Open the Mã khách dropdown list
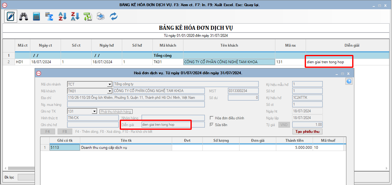 pyautogui.click(x=110, y=91)
